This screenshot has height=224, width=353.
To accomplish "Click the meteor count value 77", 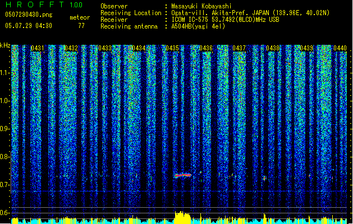I will [81, 26].
